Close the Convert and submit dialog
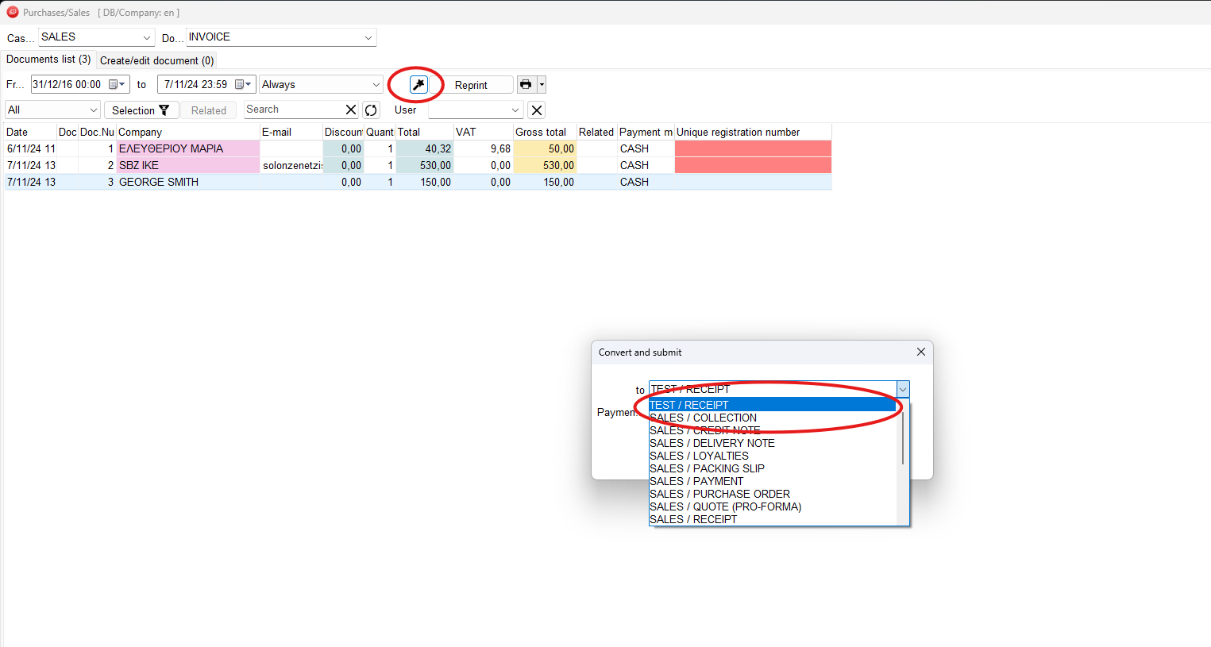 coord(920,352)
